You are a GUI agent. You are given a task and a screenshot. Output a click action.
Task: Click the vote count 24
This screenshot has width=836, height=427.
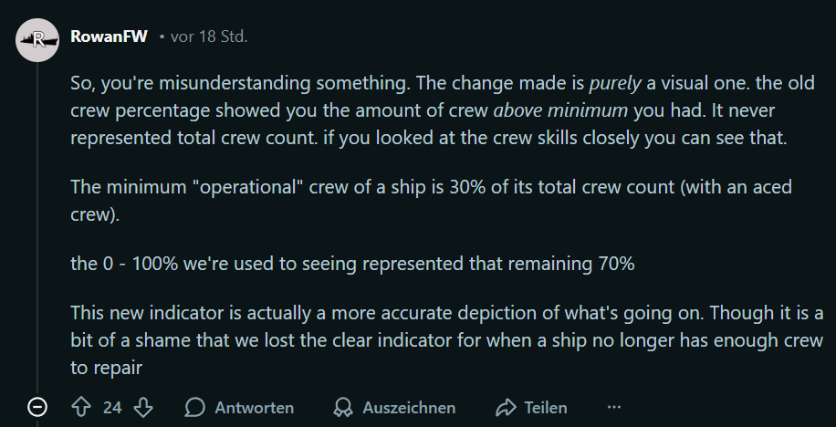click(x=112, y=408)
